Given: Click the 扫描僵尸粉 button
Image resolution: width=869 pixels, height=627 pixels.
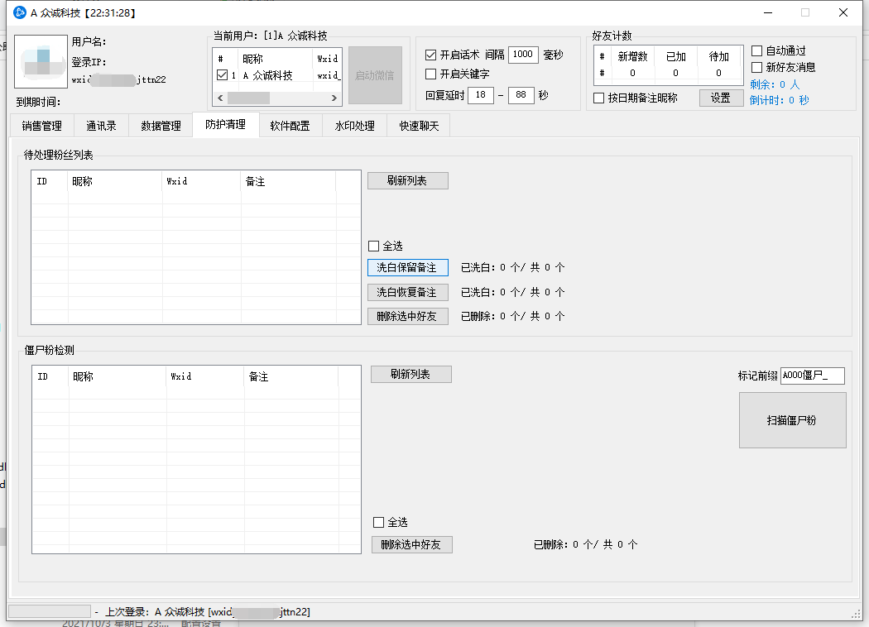Looking at the screenshot, I should click(x=792, y=420).
